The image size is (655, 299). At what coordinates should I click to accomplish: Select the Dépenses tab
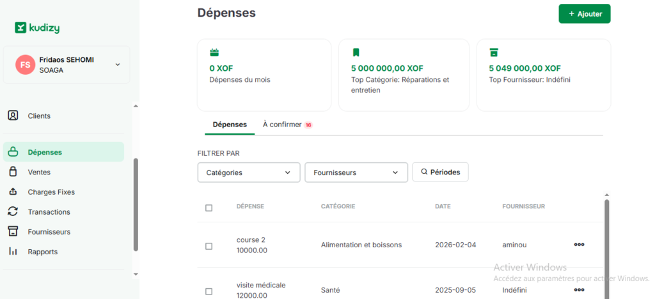tap(229, 125)
